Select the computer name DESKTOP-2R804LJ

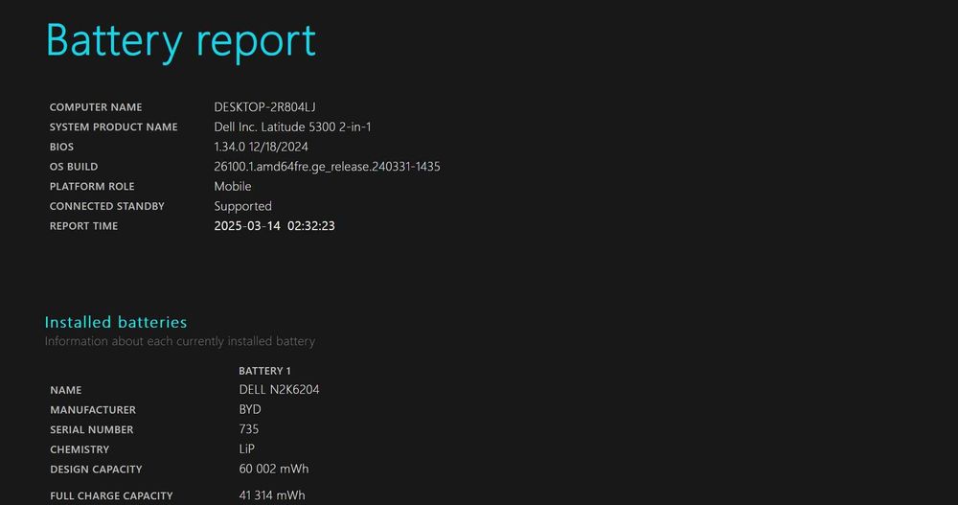[264, 107]
